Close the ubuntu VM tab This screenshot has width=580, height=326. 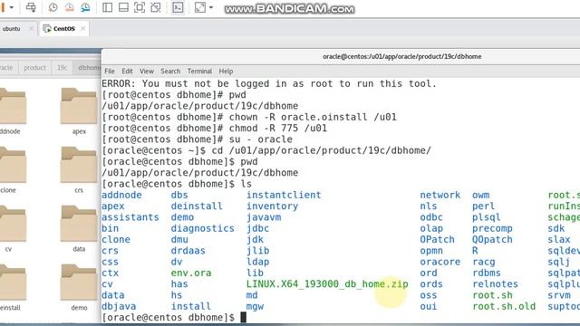(31, 28)
